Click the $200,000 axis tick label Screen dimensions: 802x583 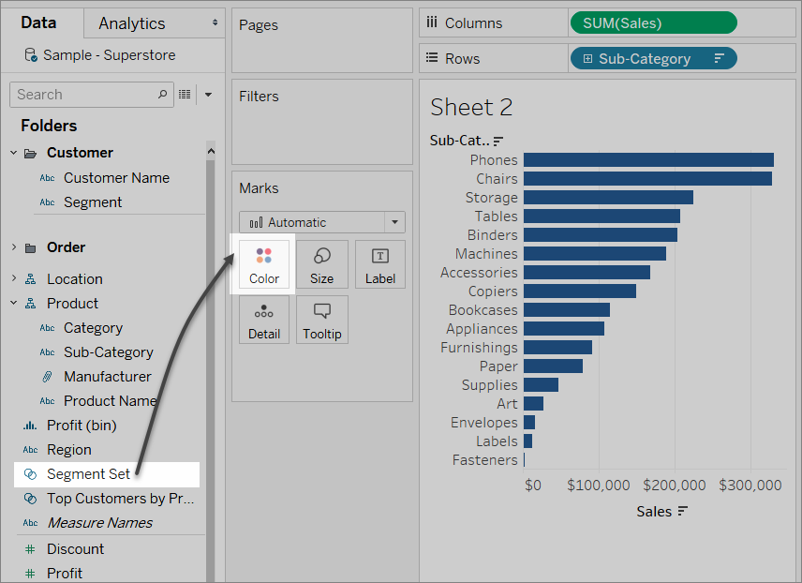pos(675,486)
